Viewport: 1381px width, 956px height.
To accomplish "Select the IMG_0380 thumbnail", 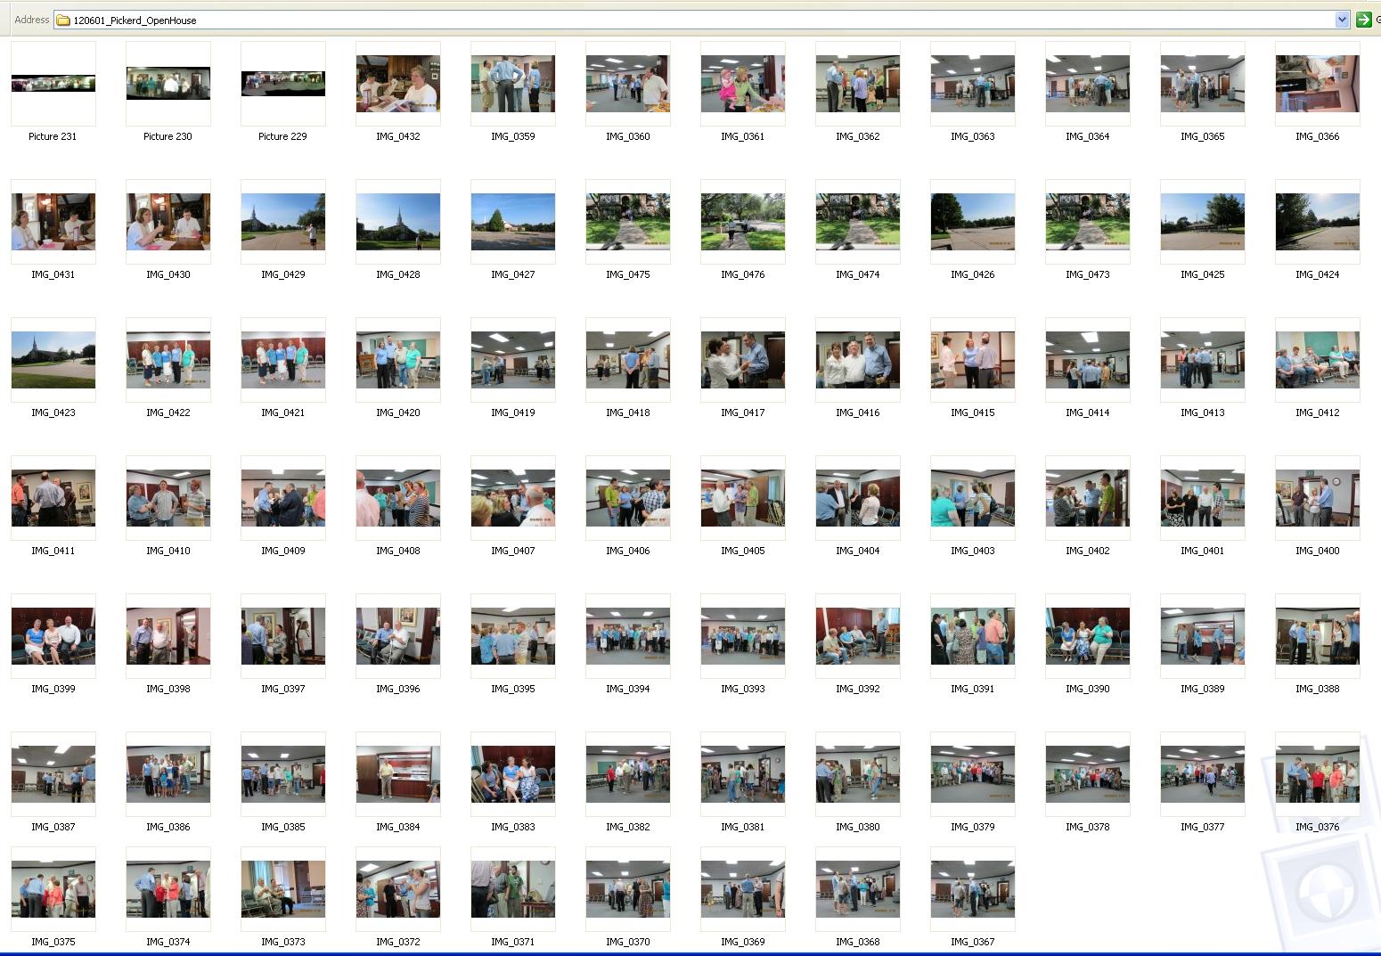I will click(858, 774).
